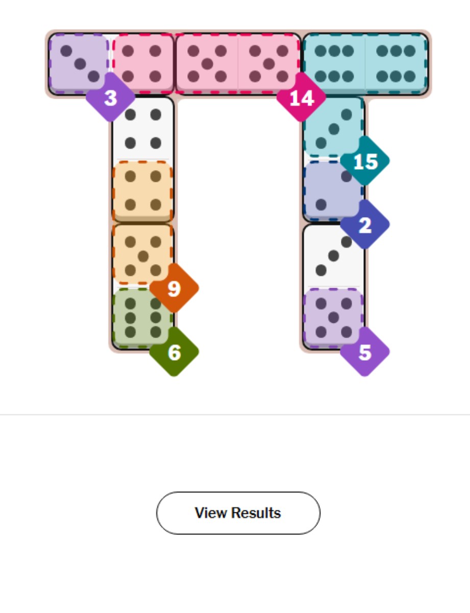
Task: Click the orange badge labeled 9
Action: (175, 289)
